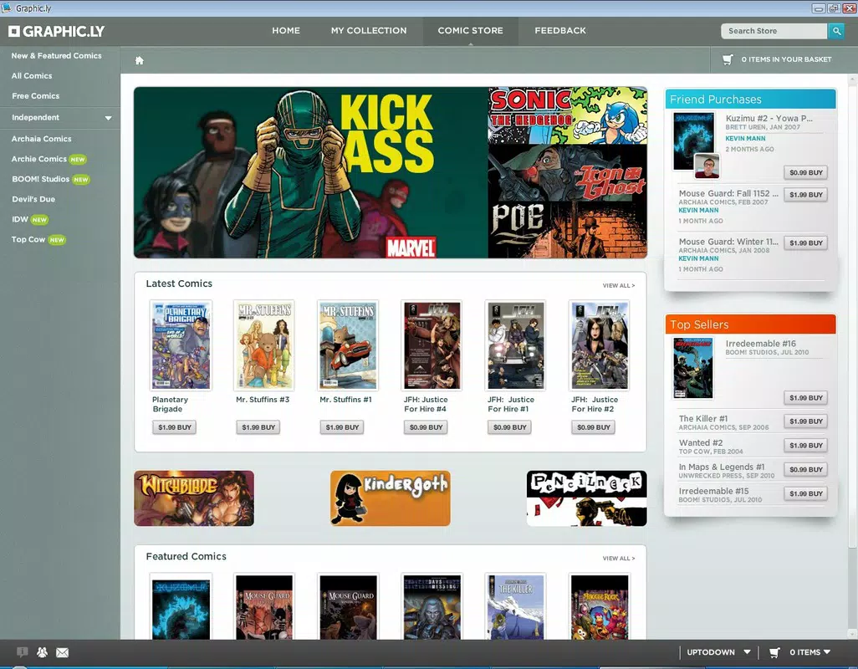View all Featured Comics
This screenshot has height=669, width=858.
[x=618, y=559]
